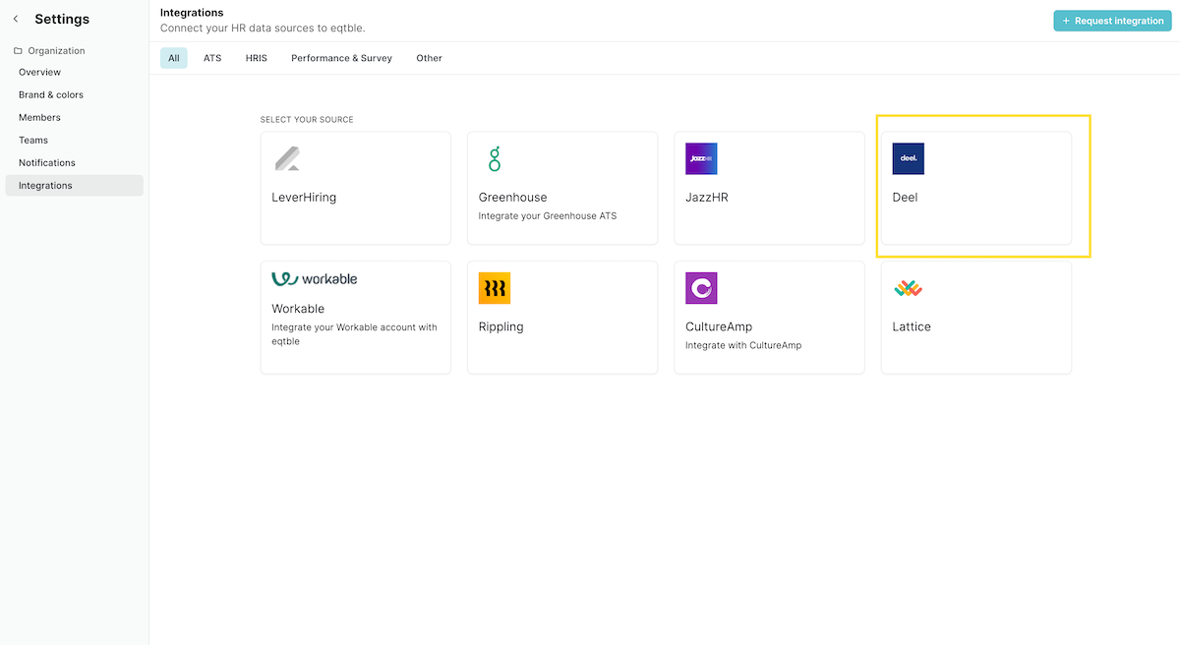
Task: Click the Settings heading text
Action: pyautogui.click(x=62, y=19)
